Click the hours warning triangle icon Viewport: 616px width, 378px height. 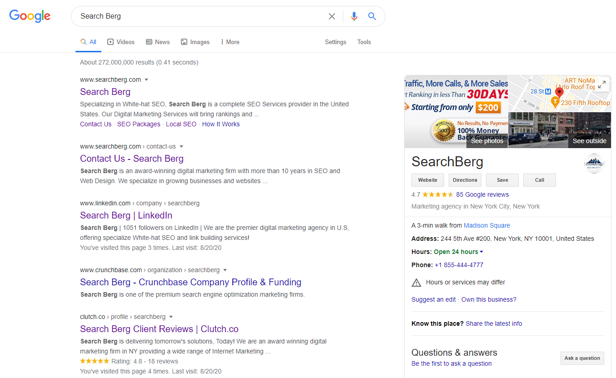pyautogui.click(x=416, y=283)
